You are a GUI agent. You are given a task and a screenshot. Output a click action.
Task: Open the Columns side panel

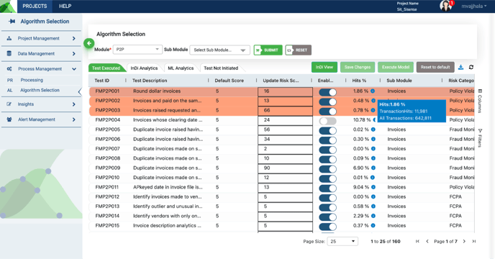tap(480, 101)
